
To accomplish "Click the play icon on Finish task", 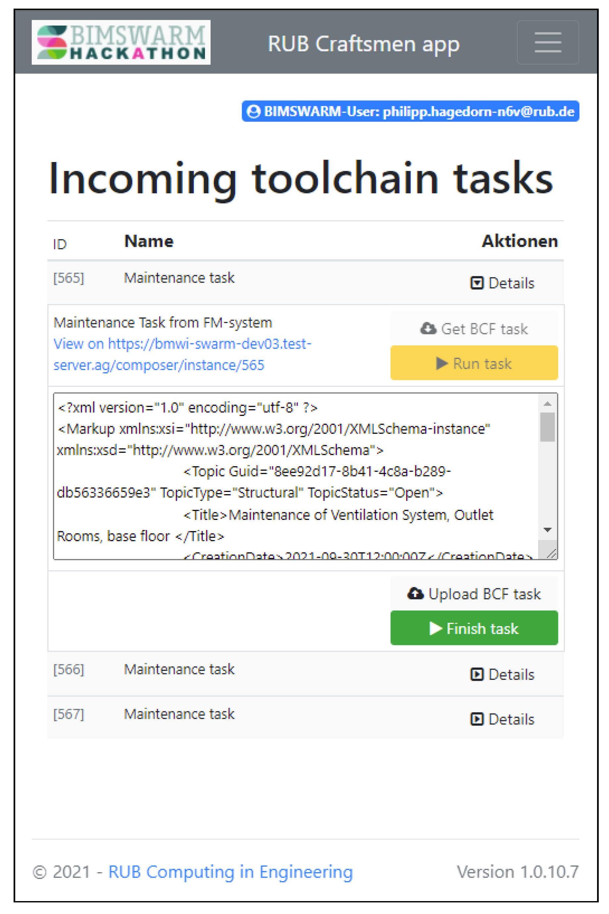I will [435, 628].
